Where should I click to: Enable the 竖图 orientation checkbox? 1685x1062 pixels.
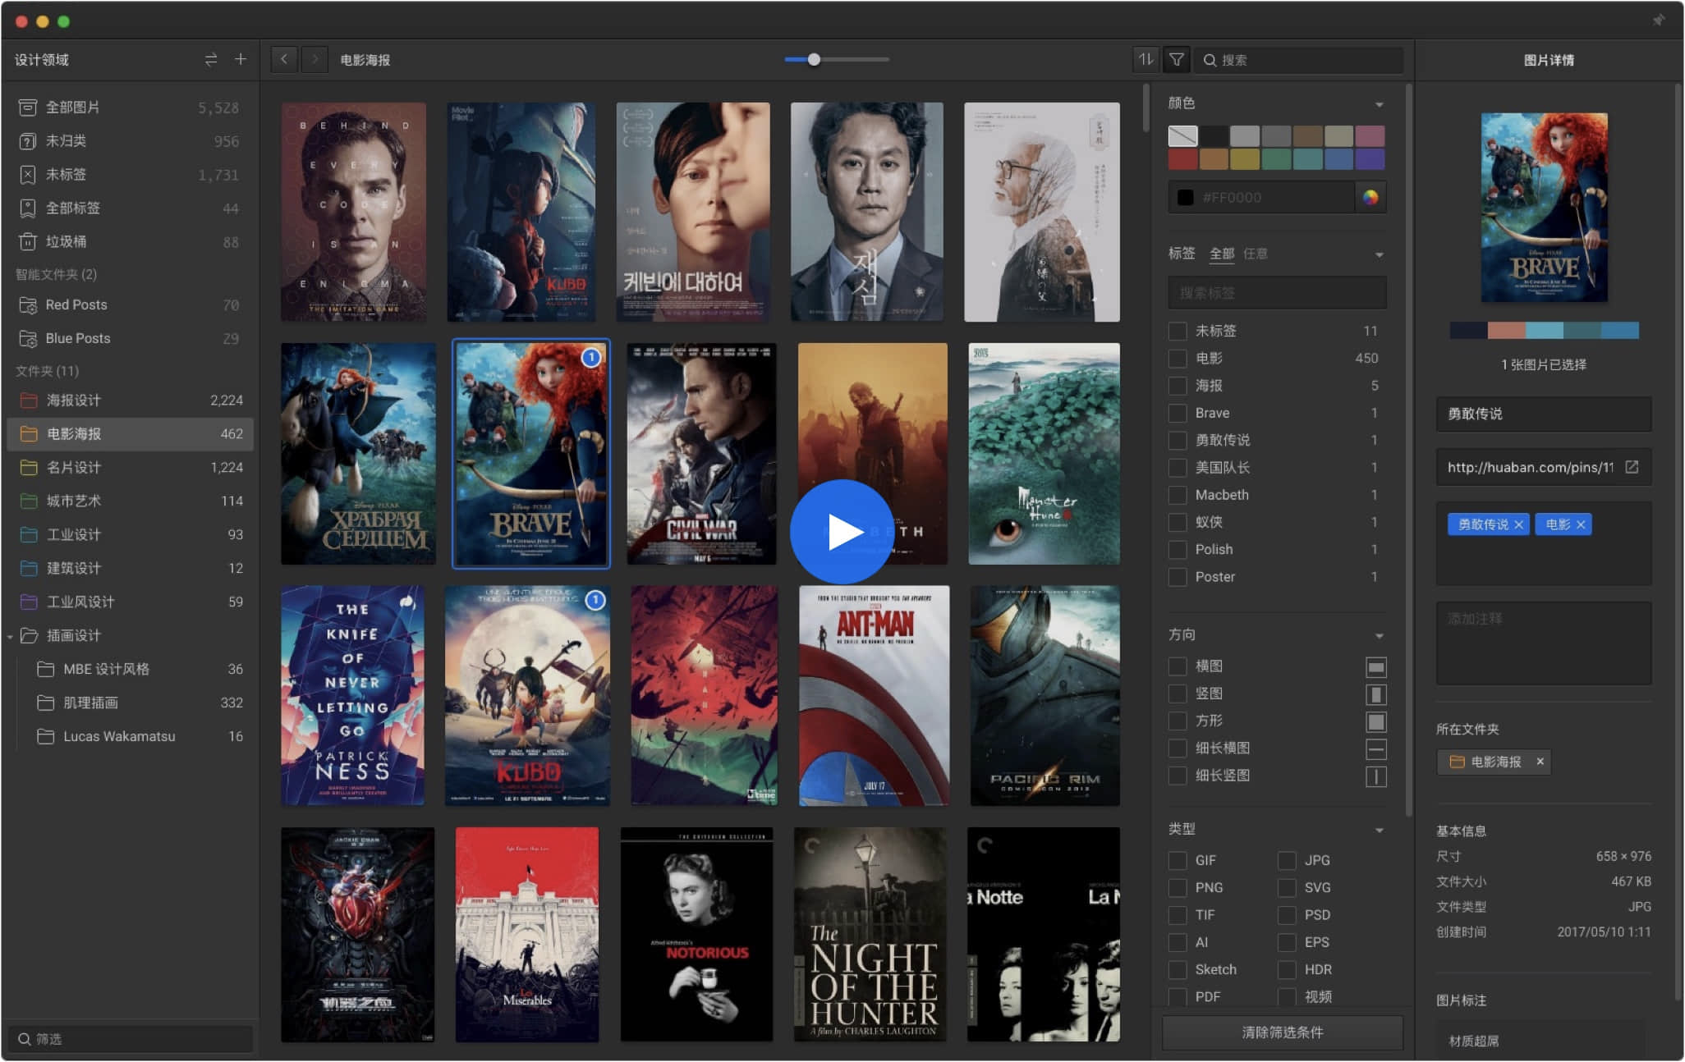pyautogui.click(x=1178, y=694)
